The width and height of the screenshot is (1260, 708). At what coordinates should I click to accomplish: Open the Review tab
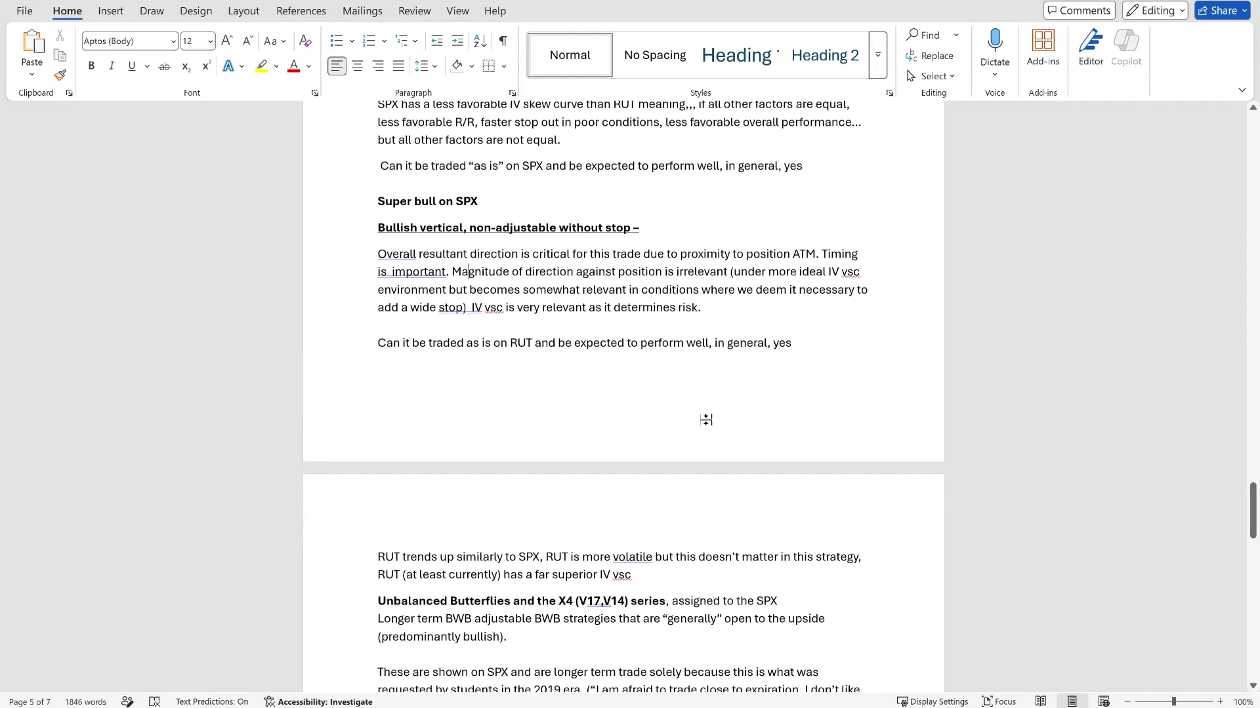(x=415, y=11)
